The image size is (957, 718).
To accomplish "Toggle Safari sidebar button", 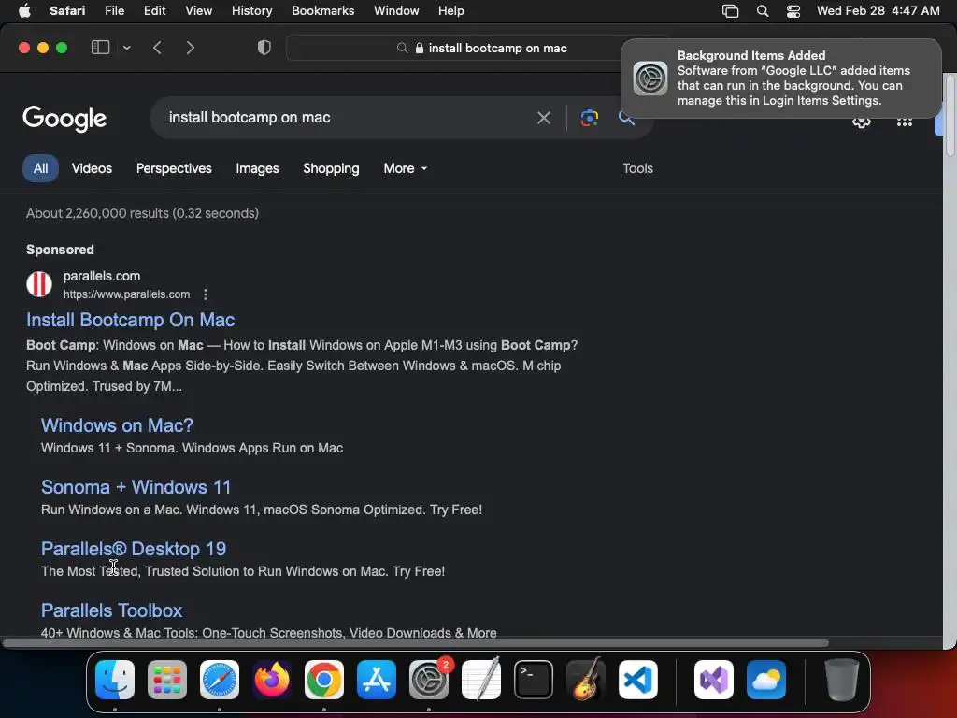I will tap(100, 48).
